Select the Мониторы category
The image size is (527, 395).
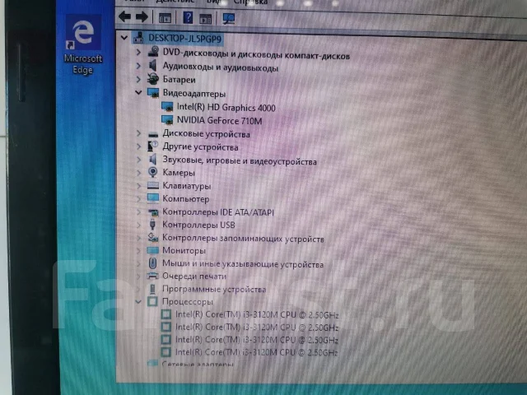click(x=184, y=250)
